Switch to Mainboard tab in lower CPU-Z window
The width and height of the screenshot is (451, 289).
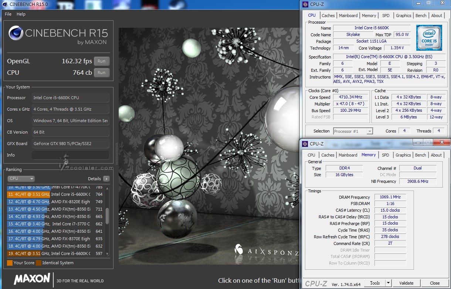[348, 155]
